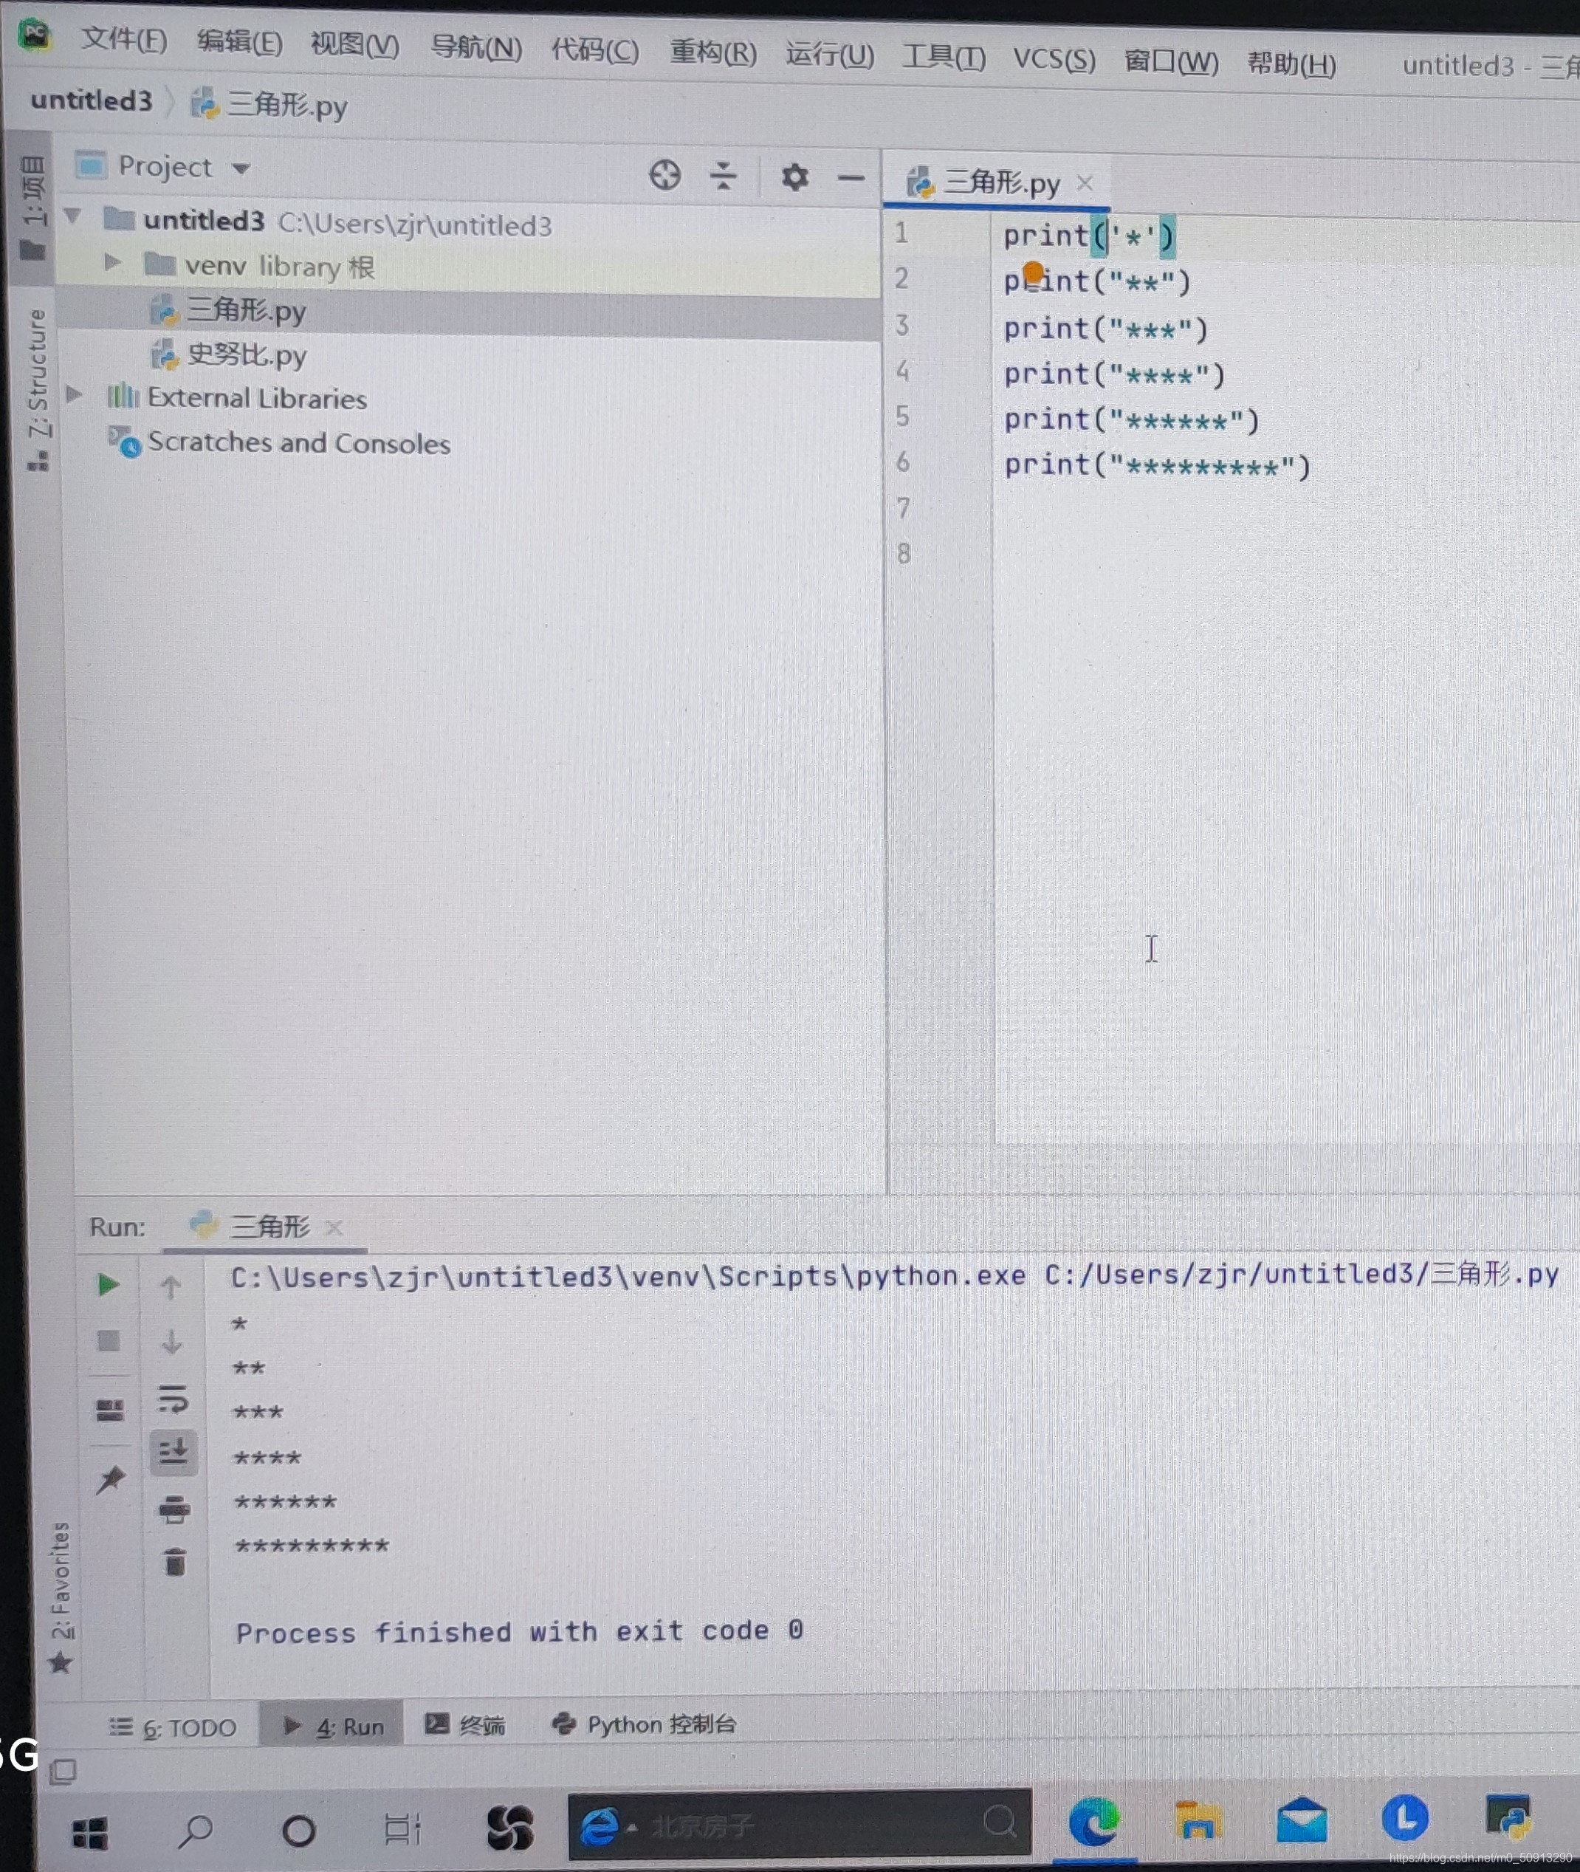Clear console with trash icon
Screen dimensions: 1580x1872
click(x=175, y=1562)
